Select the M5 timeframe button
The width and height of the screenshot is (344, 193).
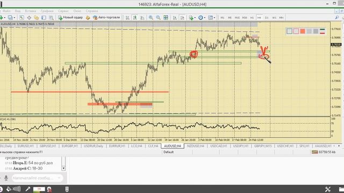pyautogui.click(x=230, y=18)
